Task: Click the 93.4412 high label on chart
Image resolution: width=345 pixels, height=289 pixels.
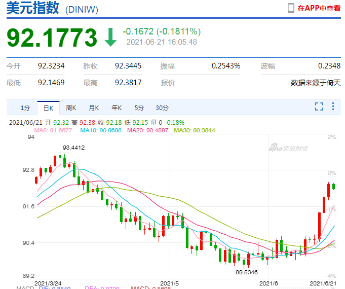Action: point(73,148)
